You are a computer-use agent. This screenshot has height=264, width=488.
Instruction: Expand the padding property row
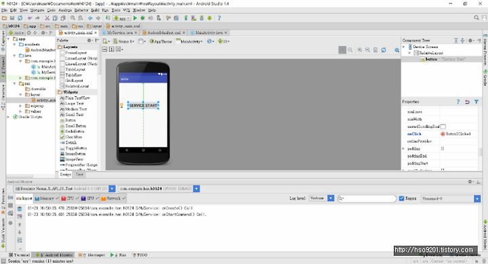[404, 149]
